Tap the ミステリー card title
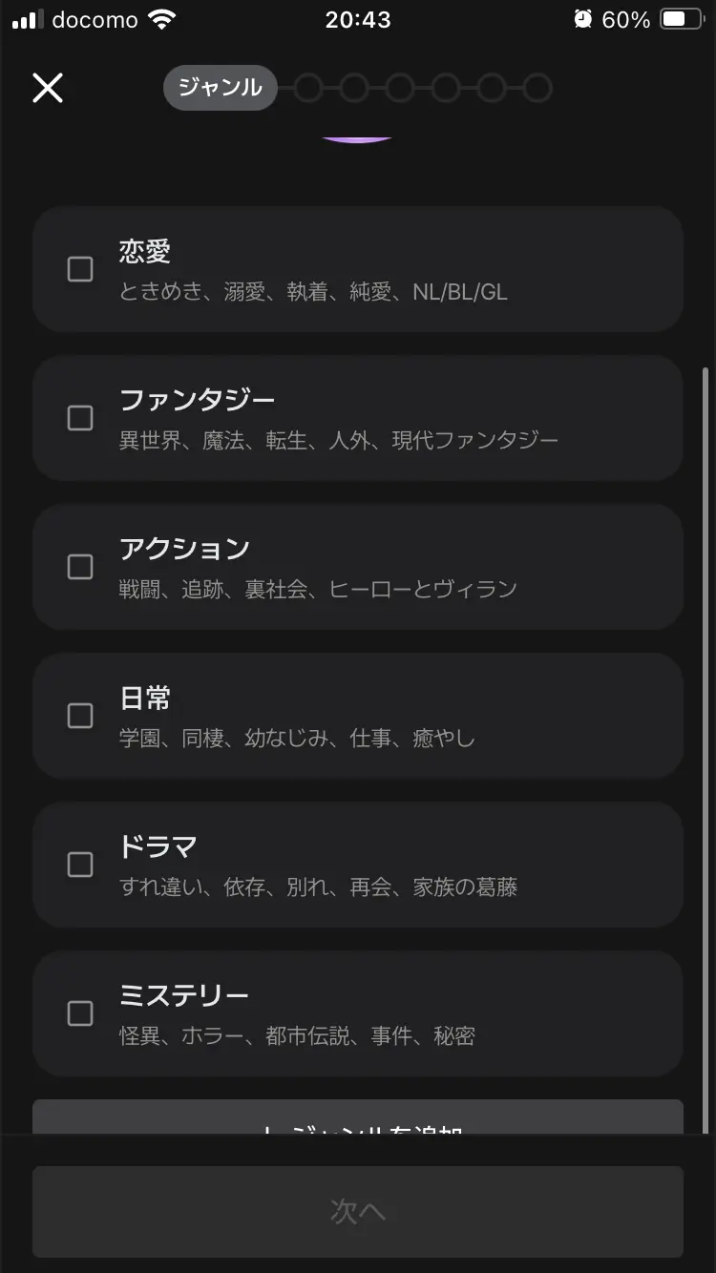This screenshot has width=716, height=1273. point(184,996)
